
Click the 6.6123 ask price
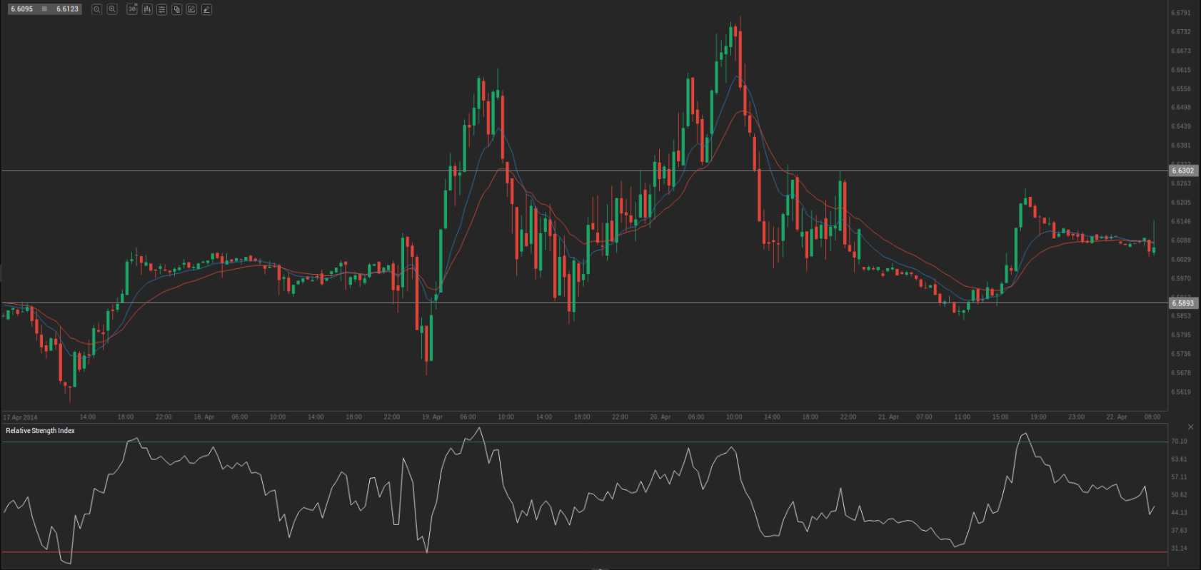67,9
